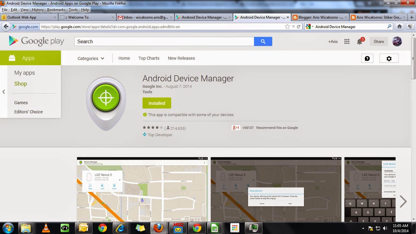The height and width of the screenshot is (234, 416).
Task: Click the Google Play search field
Action: point(164,41)
